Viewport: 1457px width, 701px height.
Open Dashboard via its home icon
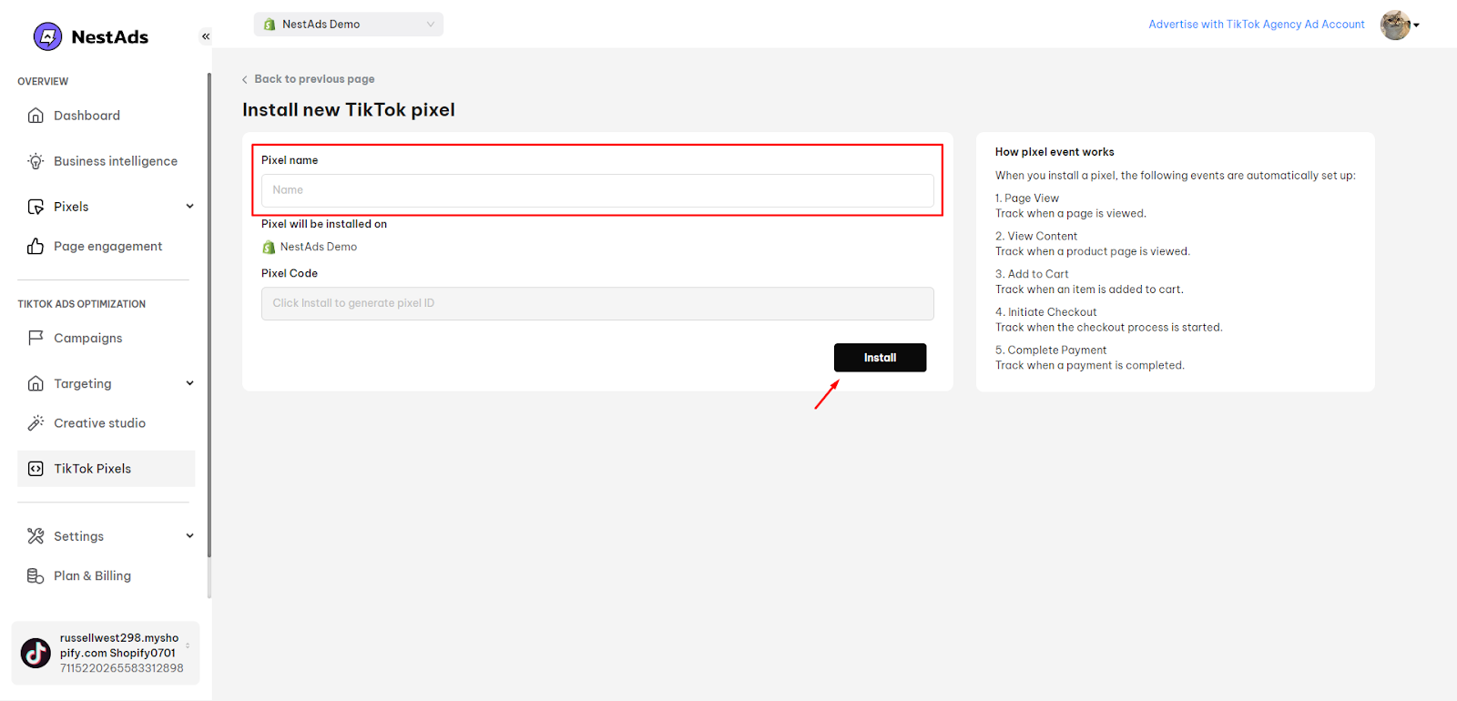tap(36, 116)
